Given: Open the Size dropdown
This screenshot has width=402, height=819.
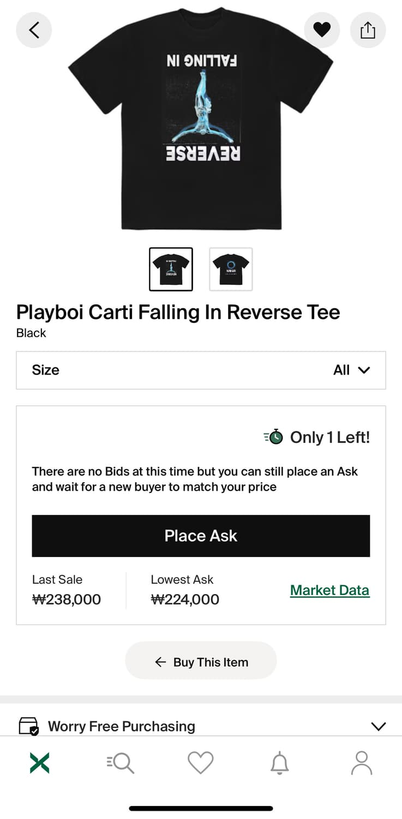Looking at the screenshot, I should click(x=201, y=370).
